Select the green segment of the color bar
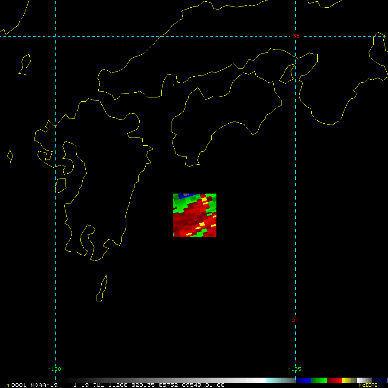Image resolution: width=388 pixels, height=388 pixels. pos(319,380)
